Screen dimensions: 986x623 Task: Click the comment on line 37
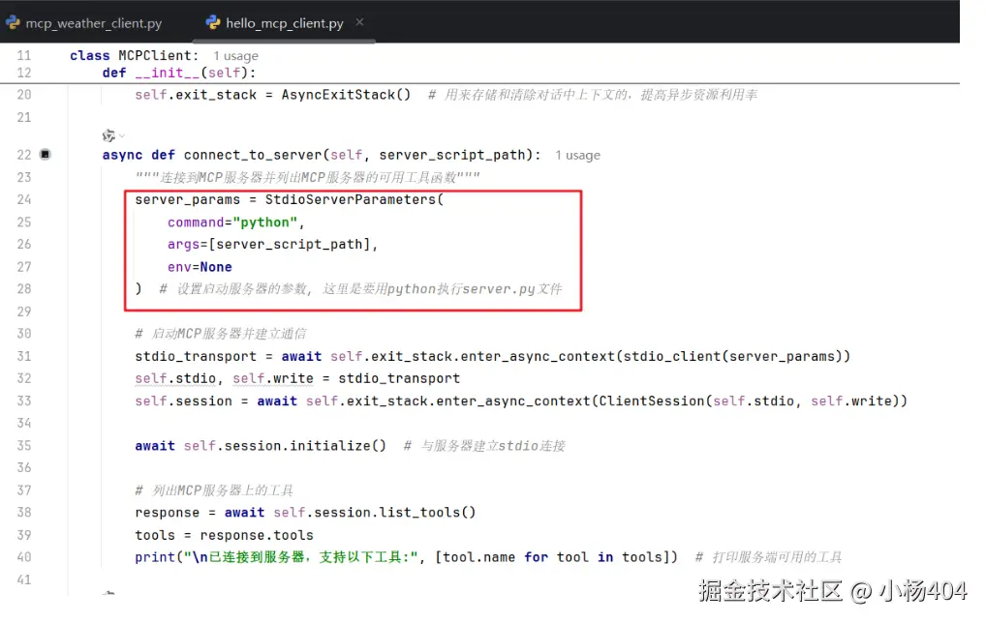click(x=214, y=490)
